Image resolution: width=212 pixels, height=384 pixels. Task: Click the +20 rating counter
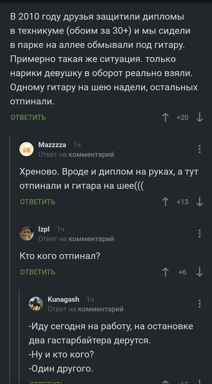[x=182, y=117]
